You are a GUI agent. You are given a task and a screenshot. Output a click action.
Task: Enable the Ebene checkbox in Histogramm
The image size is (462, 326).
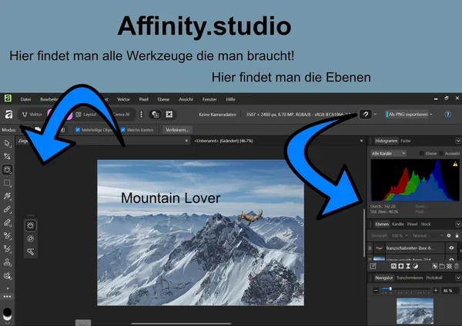pyautogui.click(x=421, y=153)
